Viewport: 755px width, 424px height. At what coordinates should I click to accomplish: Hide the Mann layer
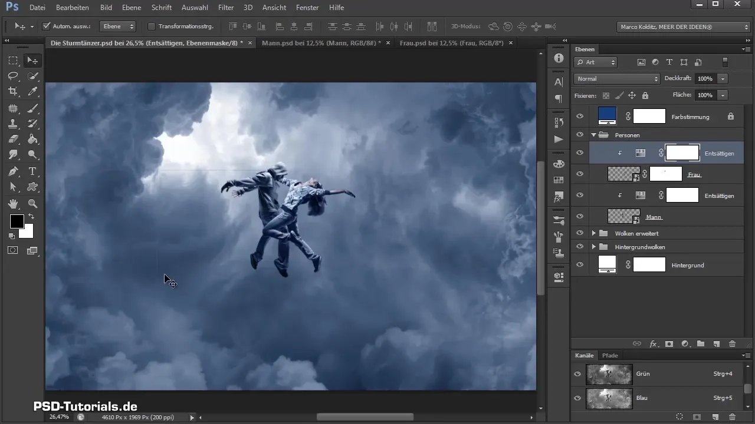[x=580, y=217]
